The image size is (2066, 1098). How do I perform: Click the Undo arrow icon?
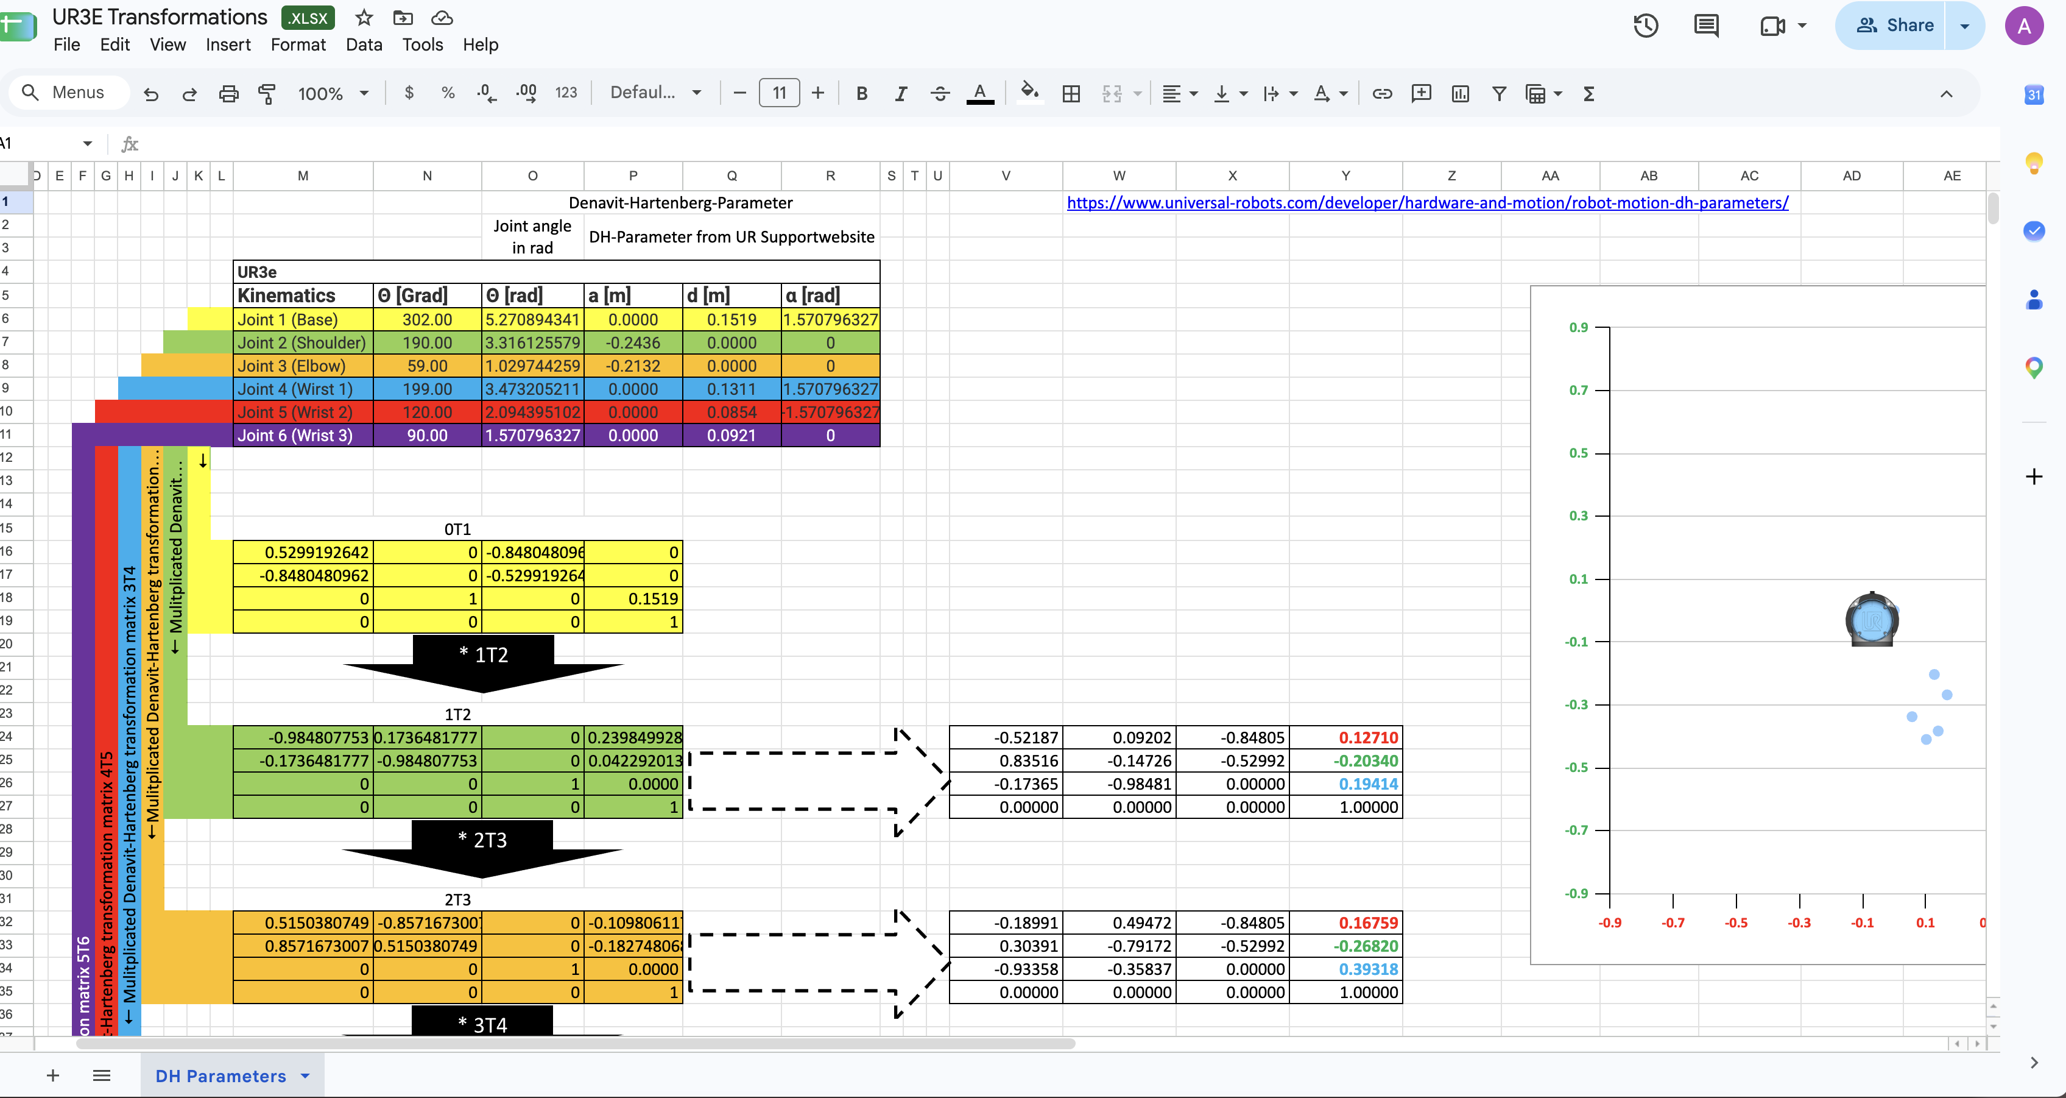pos(151,94)
